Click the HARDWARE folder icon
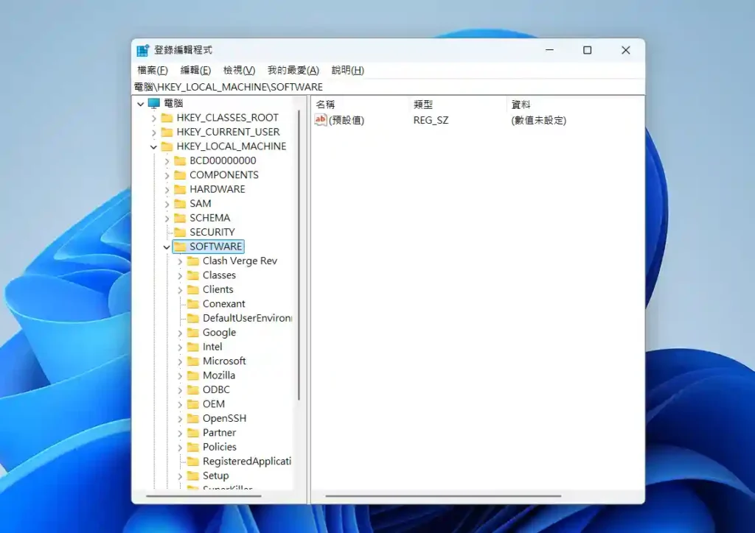The image size is (755, 533). point(180,189)
